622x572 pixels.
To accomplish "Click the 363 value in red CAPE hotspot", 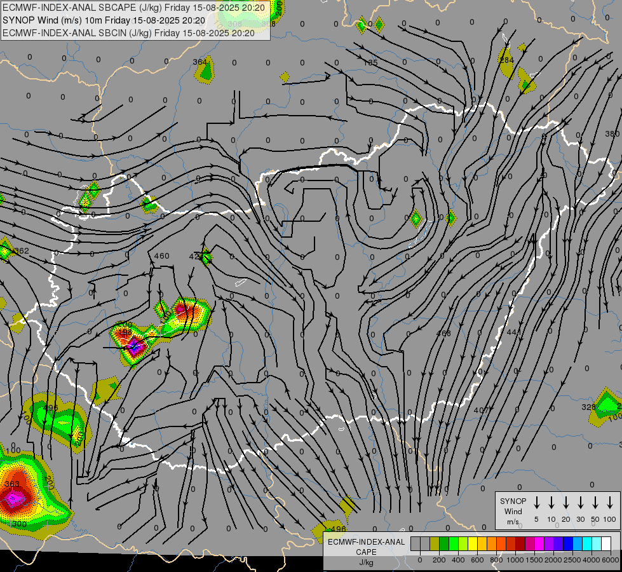I will coord(12,484).
